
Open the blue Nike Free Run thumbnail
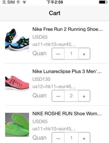(17, 40)
